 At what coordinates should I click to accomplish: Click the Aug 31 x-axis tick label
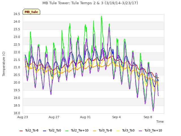point(85,117)
